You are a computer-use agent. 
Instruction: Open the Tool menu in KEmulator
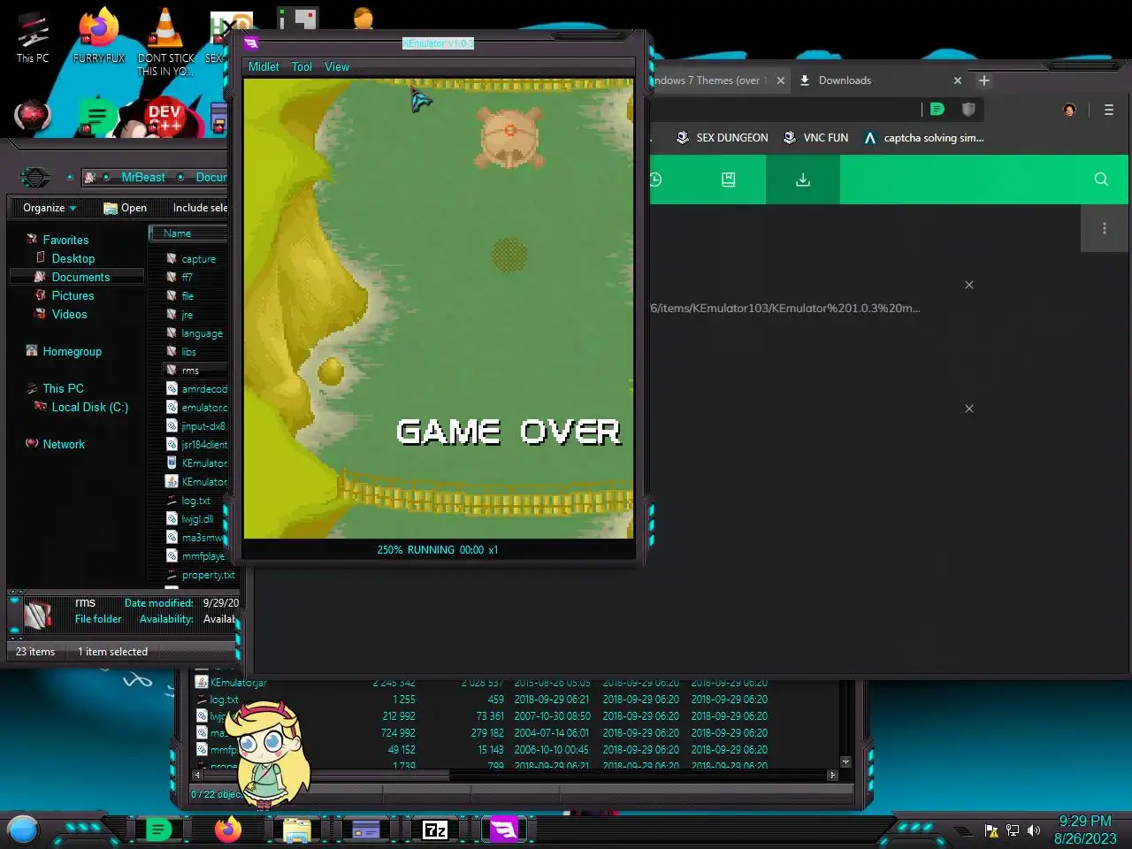302,66
